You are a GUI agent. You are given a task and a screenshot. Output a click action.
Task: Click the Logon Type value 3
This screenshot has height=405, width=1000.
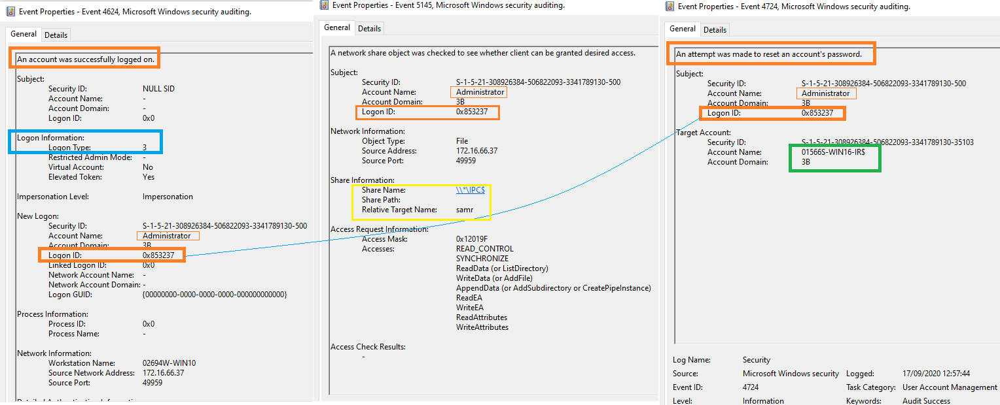click(x=145, y=148)
